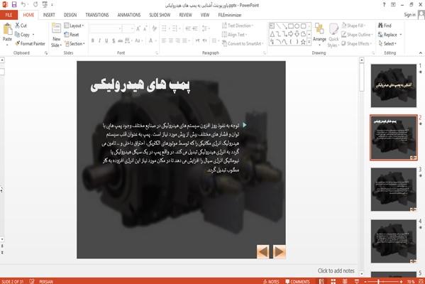
Task: Toggle Strikethrough formatting
Action: pyautogui.click(x=120, y=40)
